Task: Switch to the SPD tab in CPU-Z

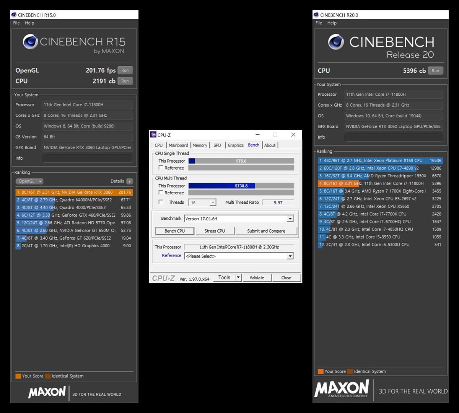Action: [217, 145]
